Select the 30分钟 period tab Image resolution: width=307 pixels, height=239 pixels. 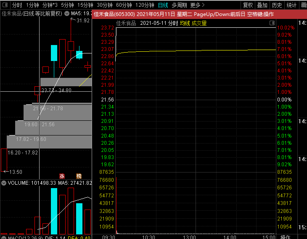click(104, 5)
